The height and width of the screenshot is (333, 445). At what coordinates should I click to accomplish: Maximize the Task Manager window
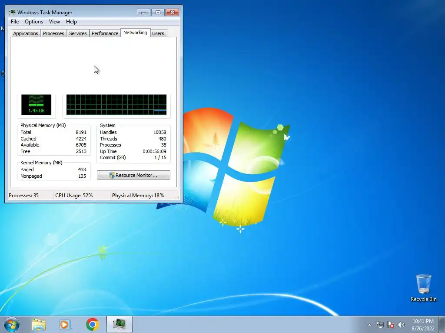tap(158, 12)
